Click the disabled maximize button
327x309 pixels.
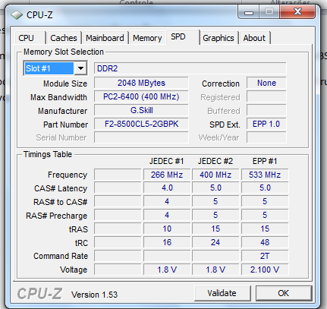pos(269,12)
